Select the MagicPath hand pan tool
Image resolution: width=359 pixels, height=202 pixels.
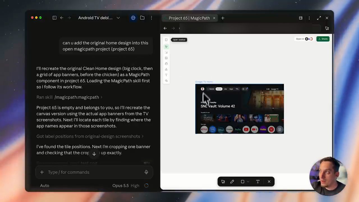point(166,64)
